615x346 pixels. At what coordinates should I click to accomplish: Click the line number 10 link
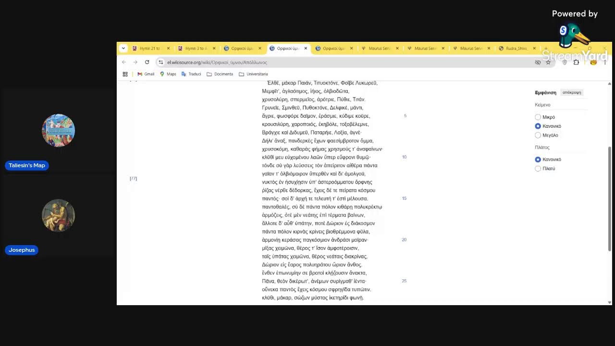click(x=404, y=157)
